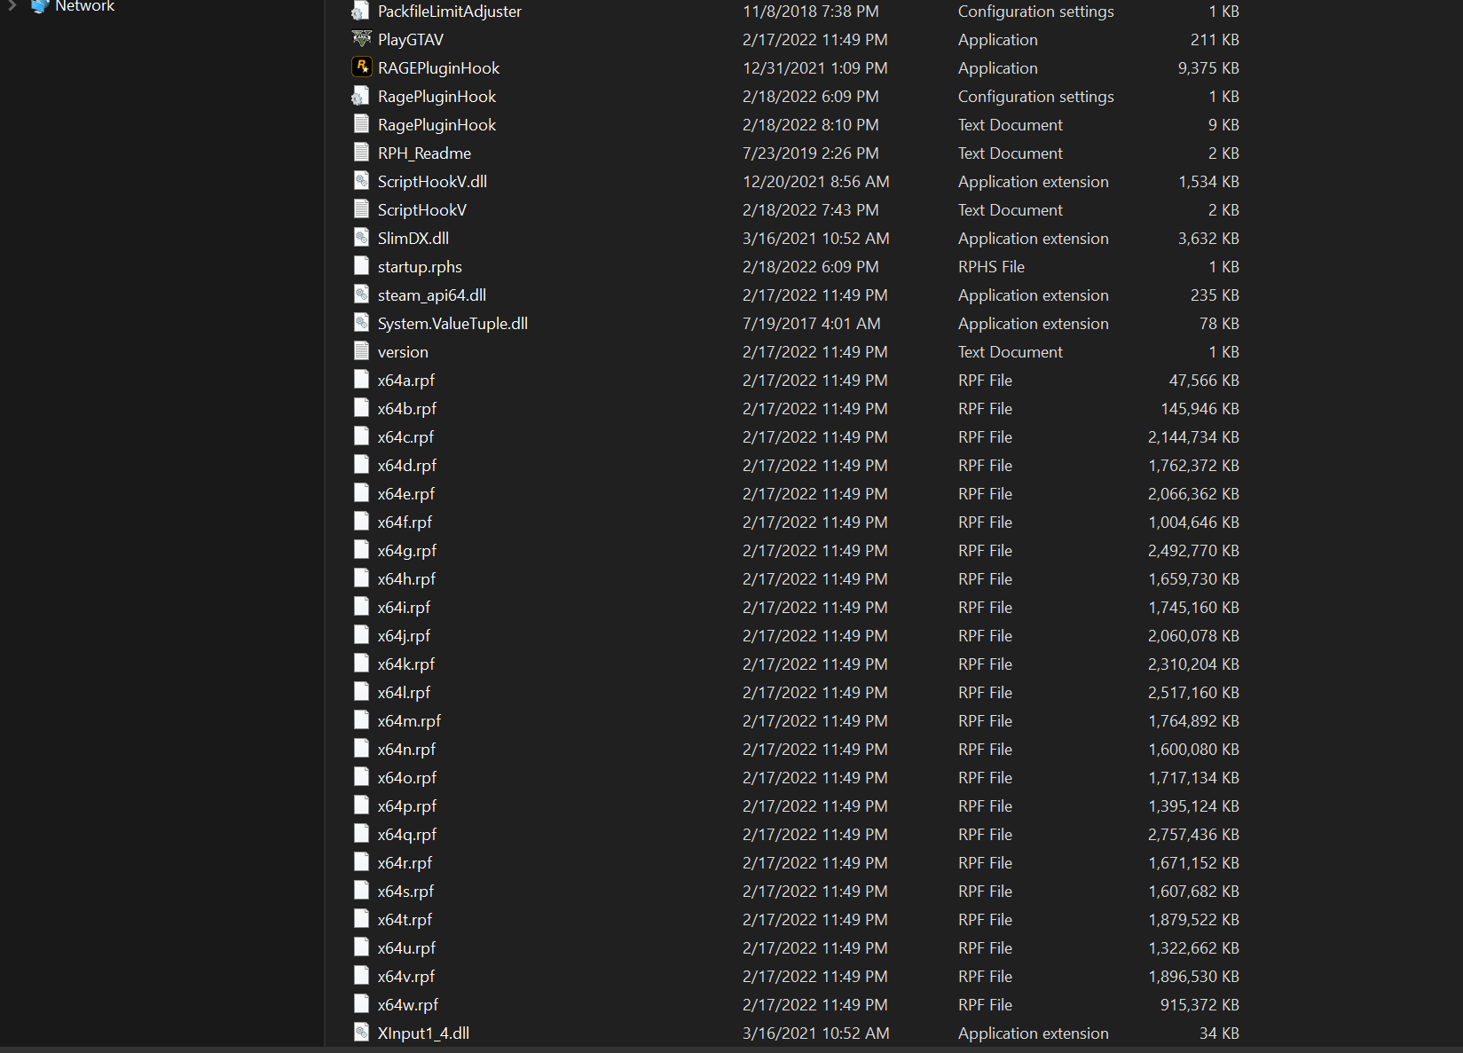Image resolution: width=1463 pixels, height=1053 pixels.
Task: Click the System.ValueTuple.dll file name
Action: tap(452, 324)
